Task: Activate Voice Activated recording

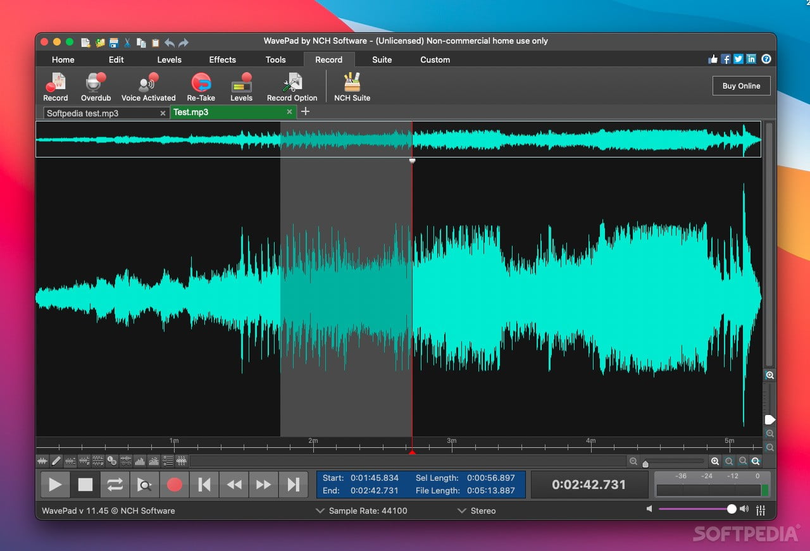Action: click(x=148, y=87)
